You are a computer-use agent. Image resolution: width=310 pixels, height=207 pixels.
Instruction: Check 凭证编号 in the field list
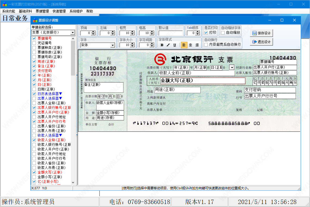coord(34,43)
